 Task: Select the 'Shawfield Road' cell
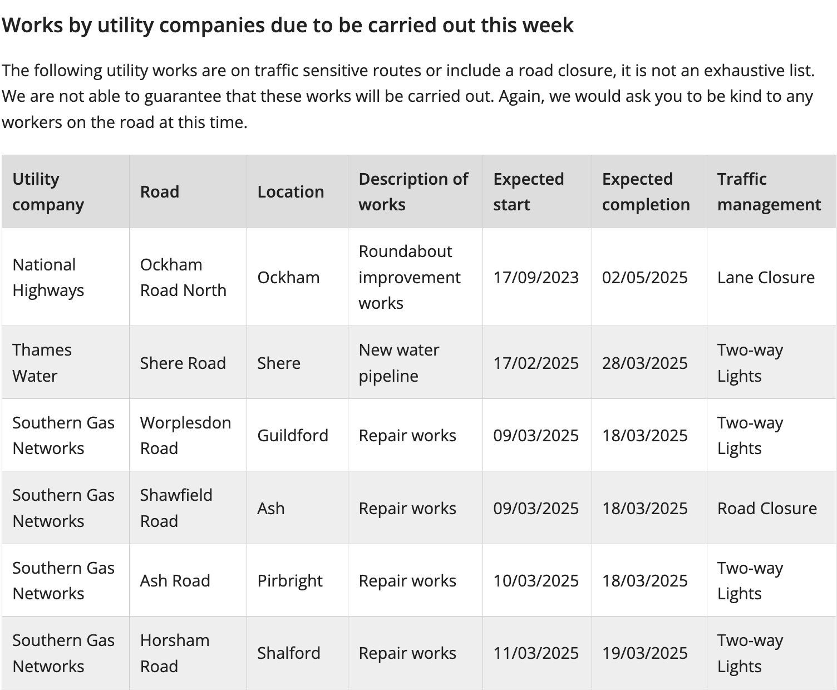tap(188, 508)
